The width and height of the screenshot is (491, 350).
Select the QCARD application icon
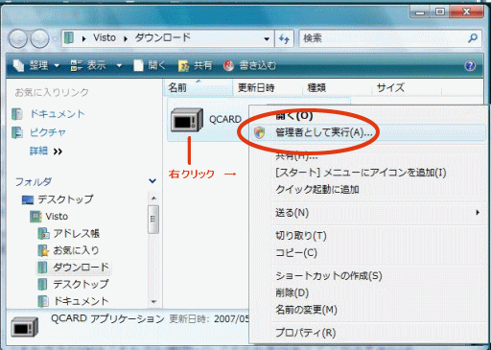(x=187, y=120)
